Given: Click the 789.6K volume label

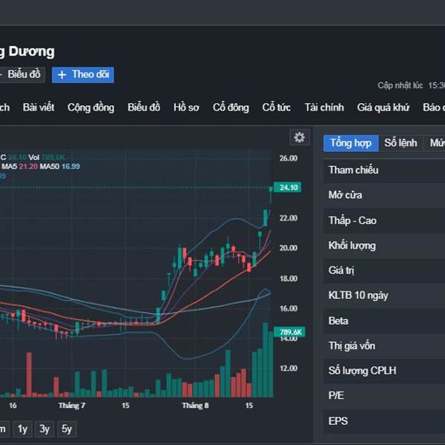Looking at the screenshot, I should pos(289,332).
